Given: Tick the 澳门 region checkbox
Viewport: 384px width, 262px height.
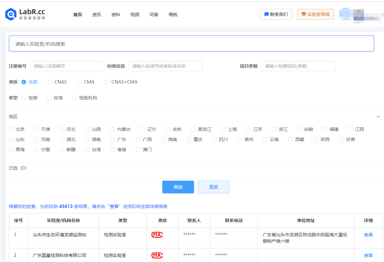Looking at the screenshot, I should (x=138, y=150).
